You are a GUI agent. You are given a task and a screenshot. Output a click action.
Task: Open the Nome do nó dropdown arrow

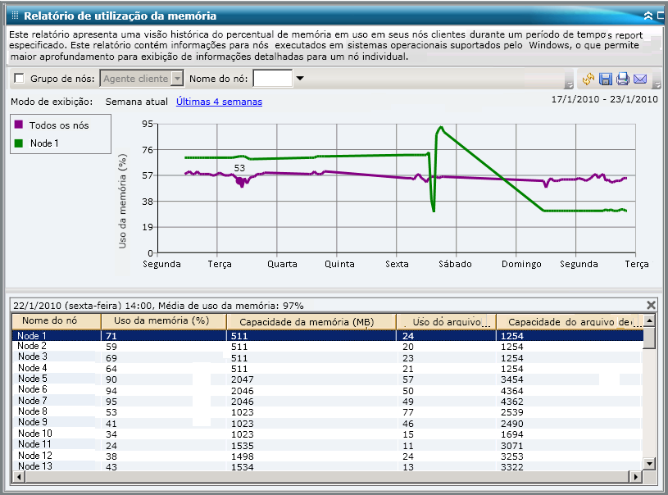tap(299, 79)
